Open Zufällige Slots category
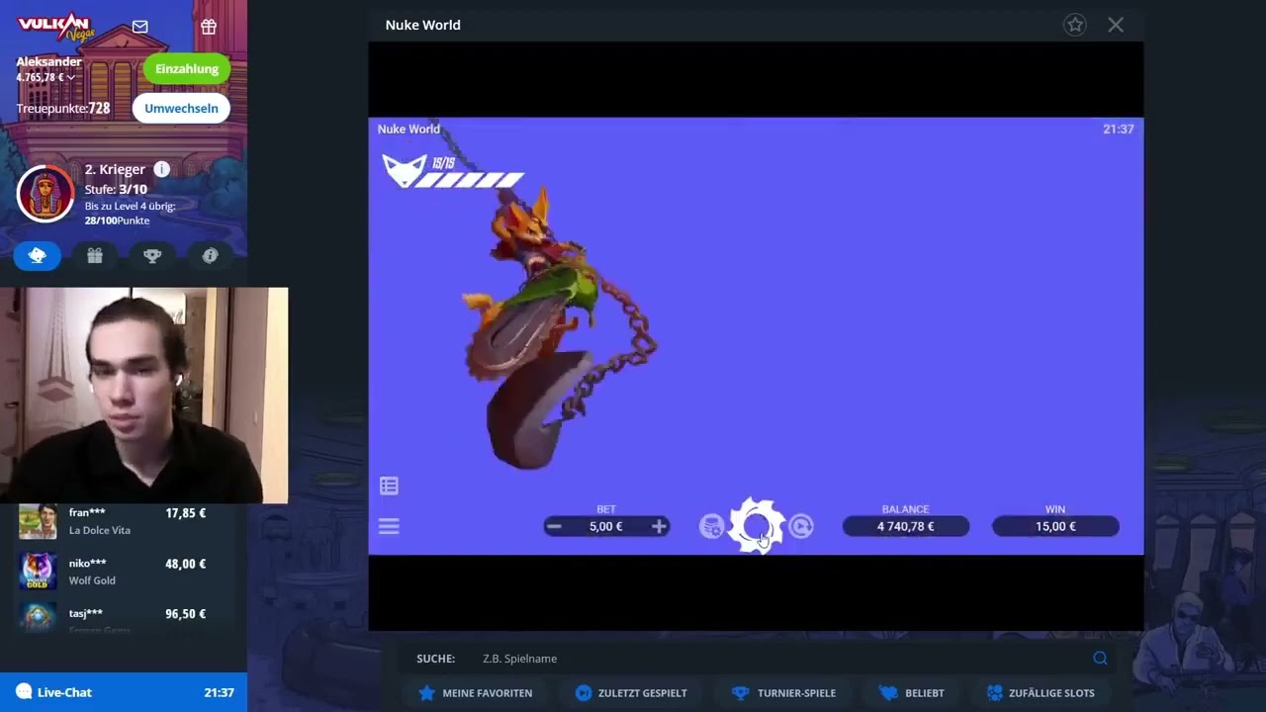The image size is (1266, 712). coord(1040,693)
